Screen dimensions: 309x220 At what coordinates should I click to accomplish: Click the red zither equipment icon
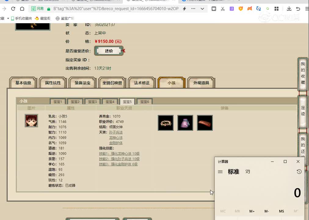[x=205, y=123]
